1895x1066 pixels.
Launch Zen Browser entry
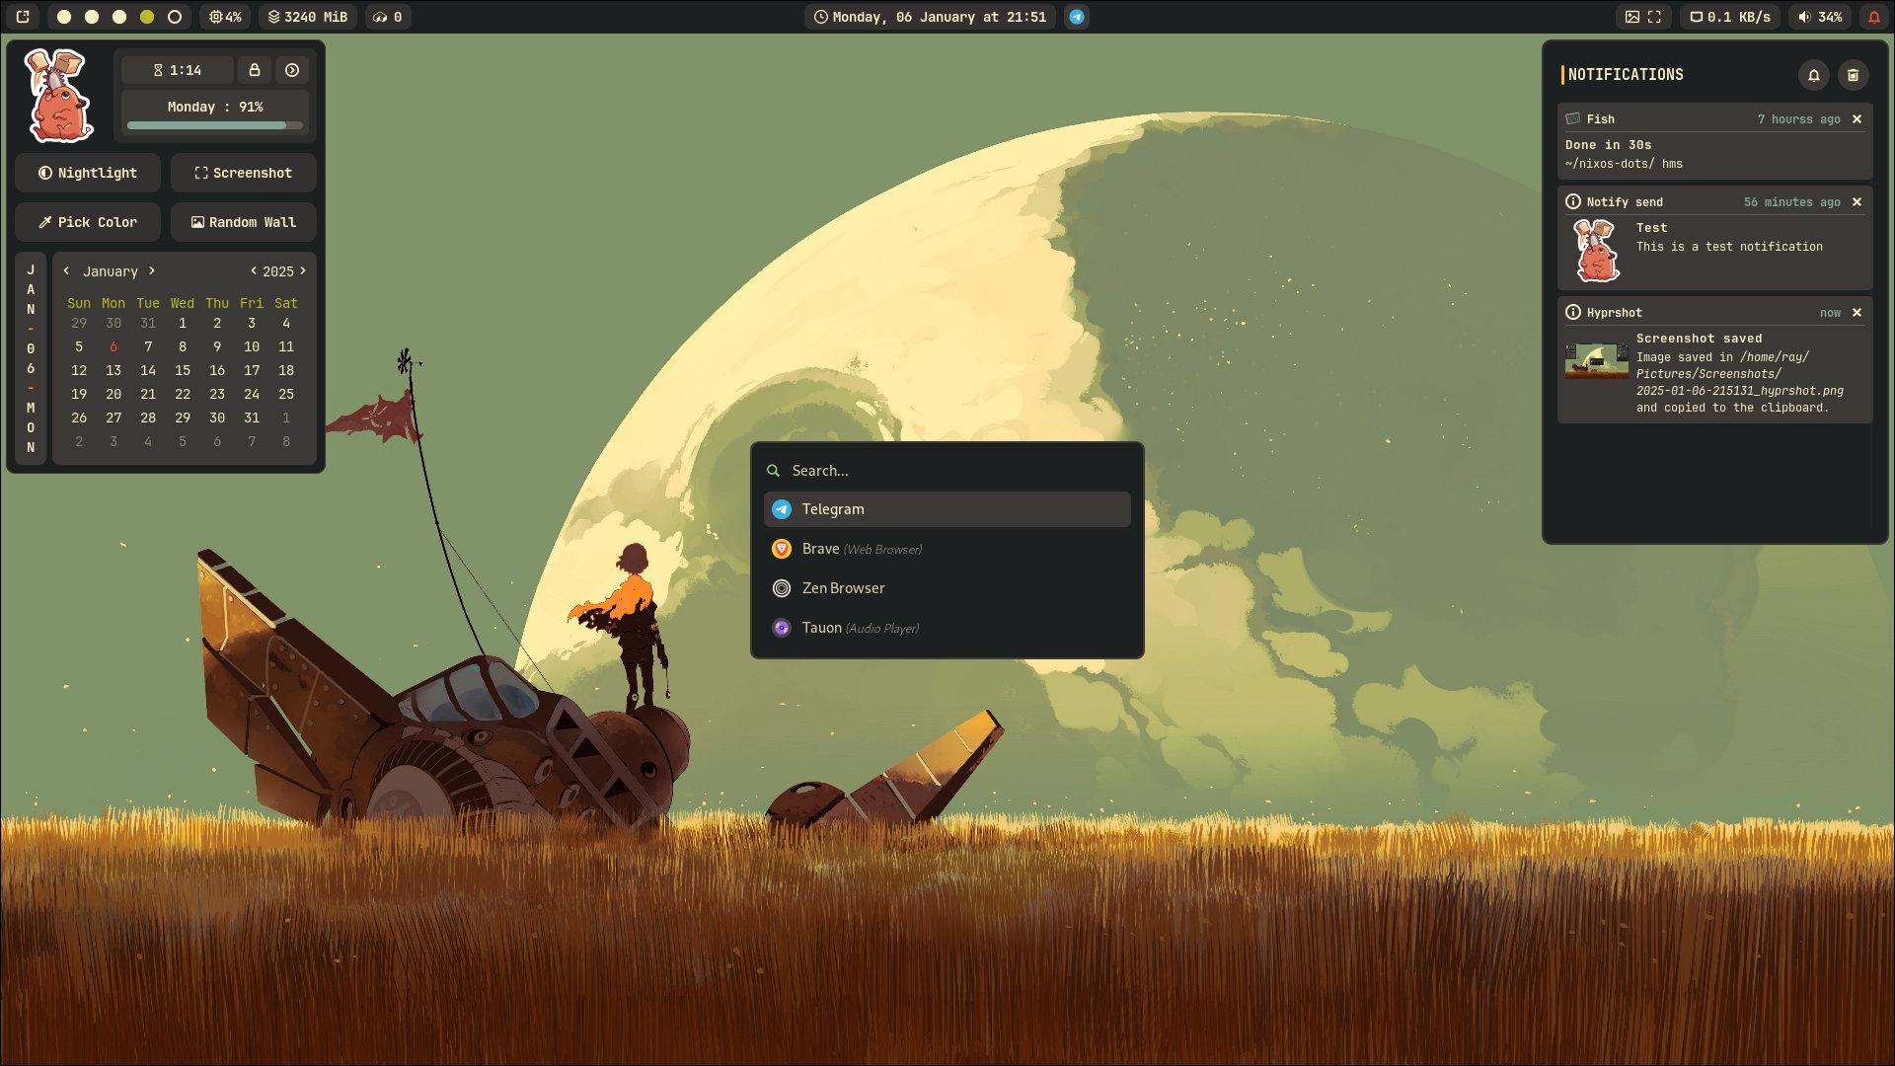(947, 588)
